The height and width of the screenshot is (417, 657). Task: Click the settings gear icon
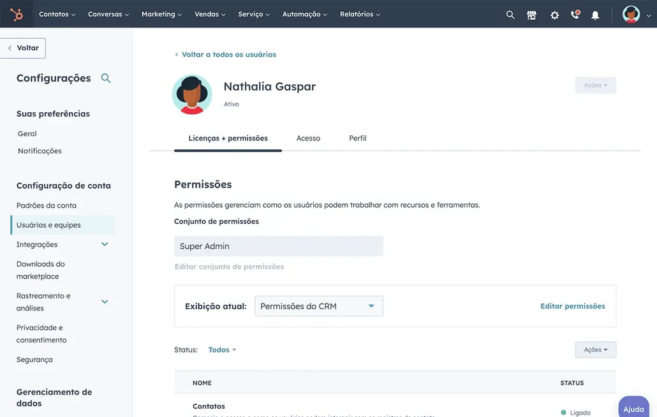[554, 13]
